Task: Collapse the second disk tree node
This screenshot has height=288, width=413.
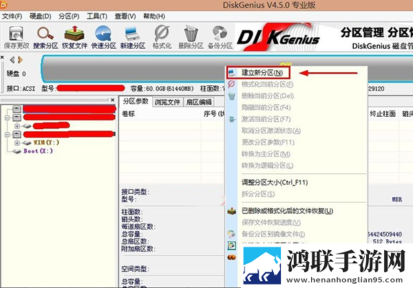Action: (x=8, y=118)
